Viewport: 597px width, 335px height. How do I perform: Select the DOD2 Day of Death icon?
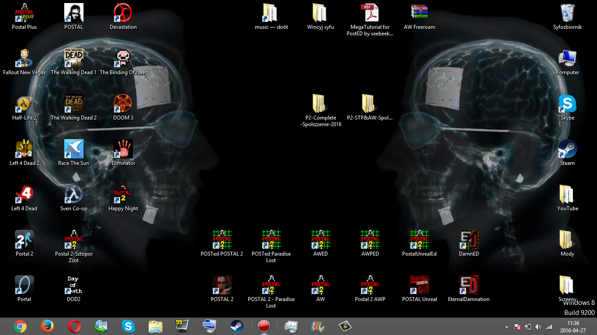pyautogui.click(x=74, y=289)
